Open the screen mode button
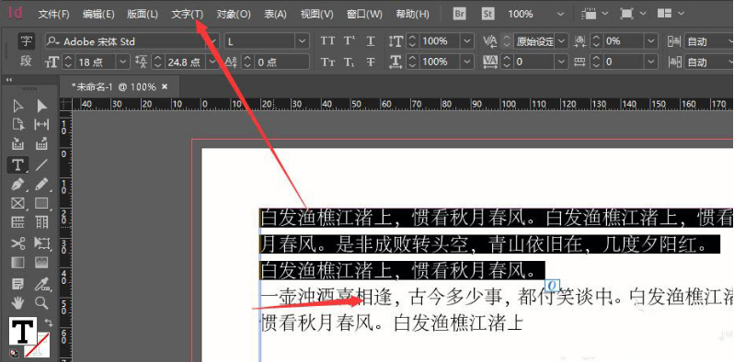 point(633,14)
